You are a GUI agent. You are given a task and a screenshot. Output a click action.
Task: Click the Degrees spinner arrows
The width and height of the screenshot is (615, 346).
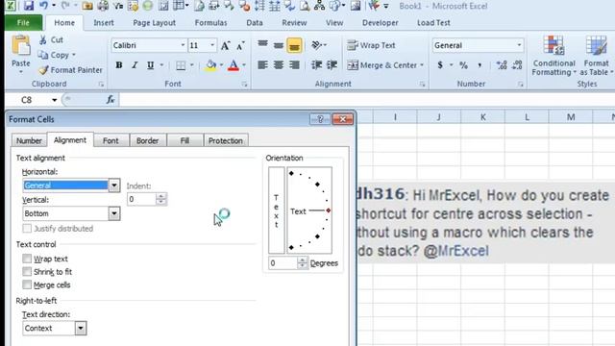click(302, 262)
